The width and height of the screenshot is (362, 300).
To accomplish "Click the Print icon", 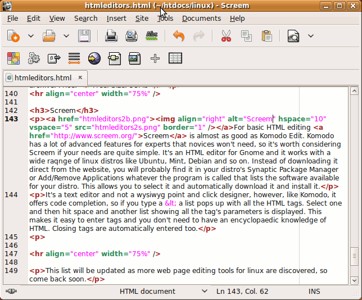I will click(x=111, y=37).
